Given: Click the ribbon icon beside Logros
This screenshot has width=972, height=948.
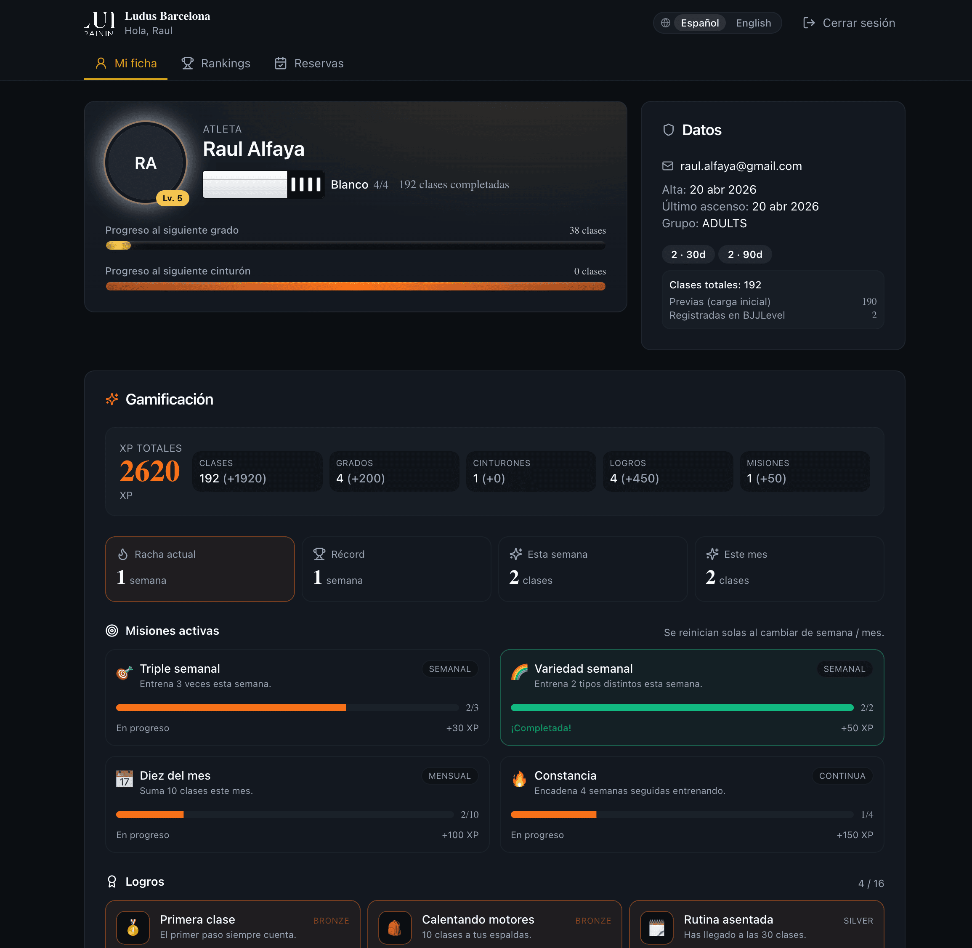Looking at the screenshot, I should click(112, 882).
